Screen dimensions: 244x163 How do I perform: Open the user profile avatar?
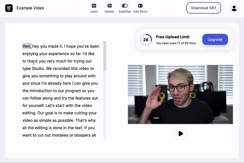(x=234, y=8)
